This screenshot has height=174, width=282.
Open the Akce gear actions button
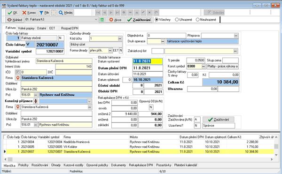115,20
